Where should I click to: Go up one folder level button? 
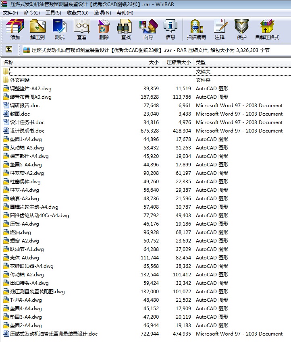9,50
